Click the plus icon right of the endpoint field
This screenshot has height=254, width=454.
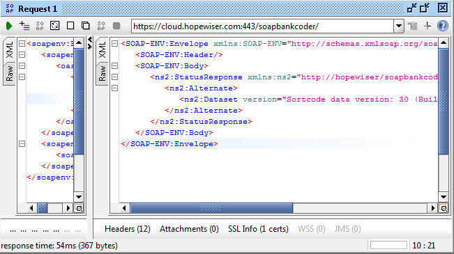[427, 26]
